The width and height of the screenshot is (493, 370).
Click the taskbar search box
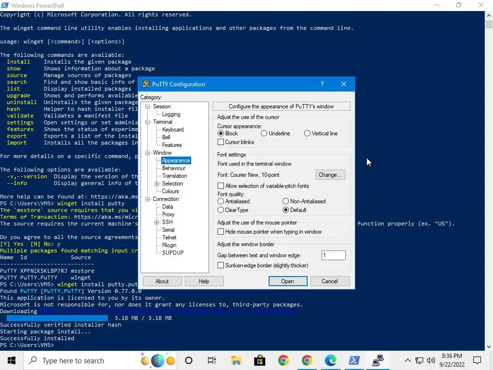click(x=100, y=360)
